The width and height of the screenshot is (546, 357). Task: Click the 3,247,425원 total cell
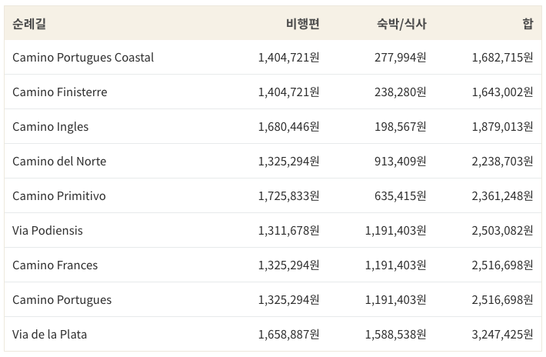click(x=502, y=335)
